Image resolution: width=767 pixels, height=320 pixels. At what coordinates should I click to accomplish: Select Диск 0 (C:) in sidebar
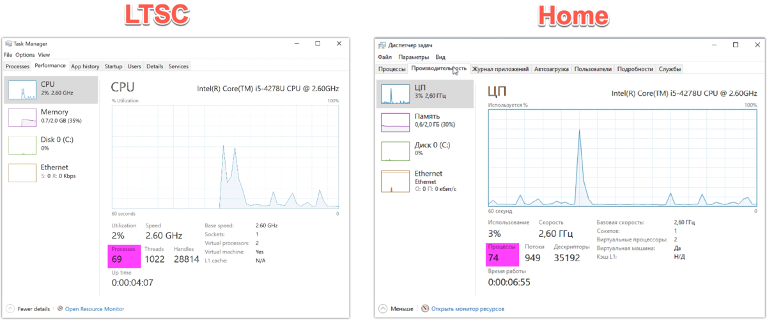tap(426, 149)
